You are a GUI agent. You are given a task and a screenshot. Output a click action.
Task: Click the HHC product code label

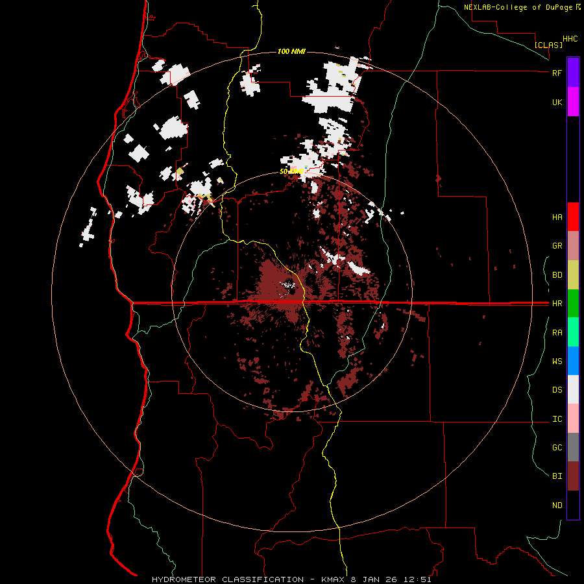click(x=570, y=39)
